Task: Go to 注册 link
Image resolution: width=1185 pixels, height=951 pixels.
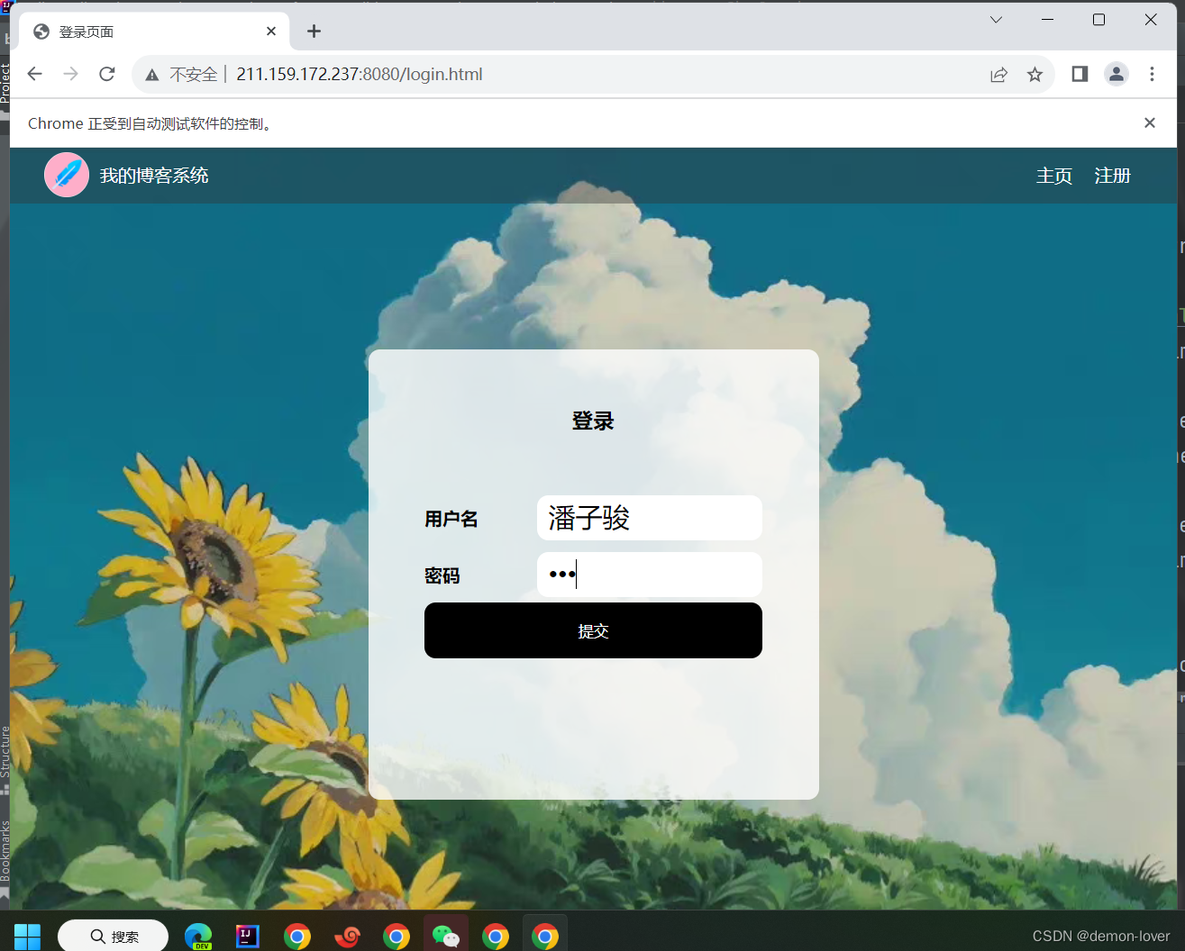Action: (1112, 176)
